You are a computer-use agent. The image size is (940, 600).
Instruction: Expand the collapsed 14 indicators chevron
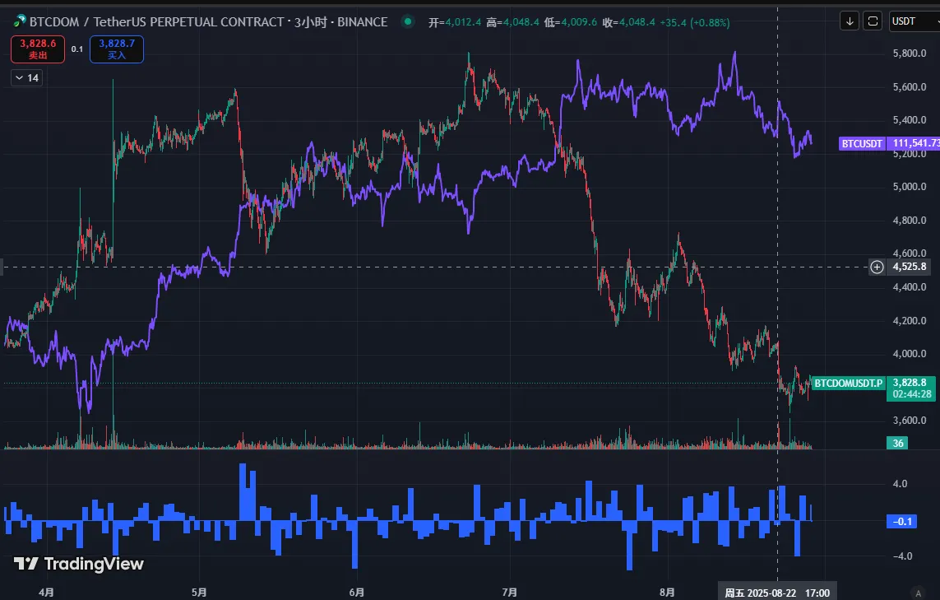(26, 78)
